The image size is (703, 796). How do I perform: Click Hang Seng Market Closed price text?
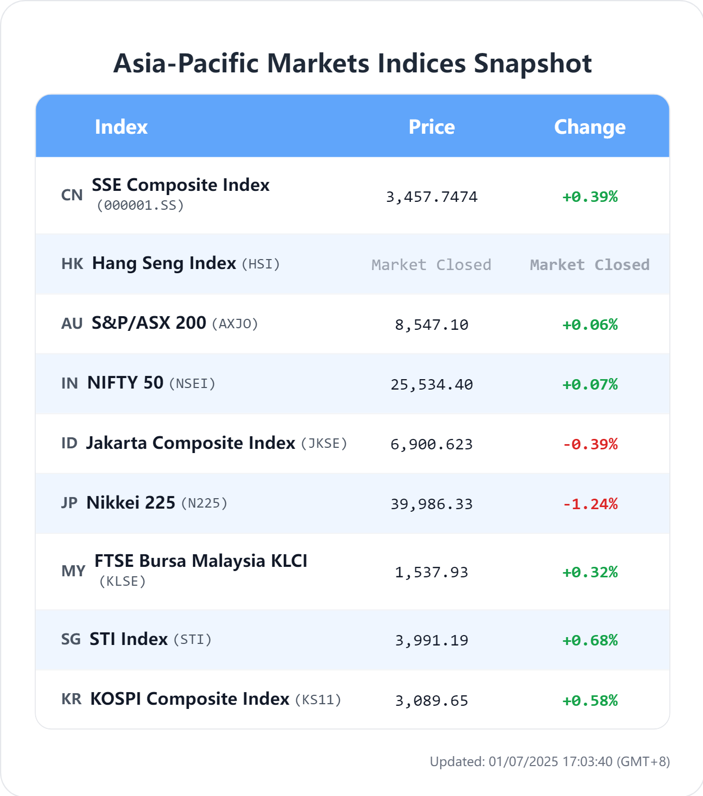pyautogui.click(x=431, y=265)
